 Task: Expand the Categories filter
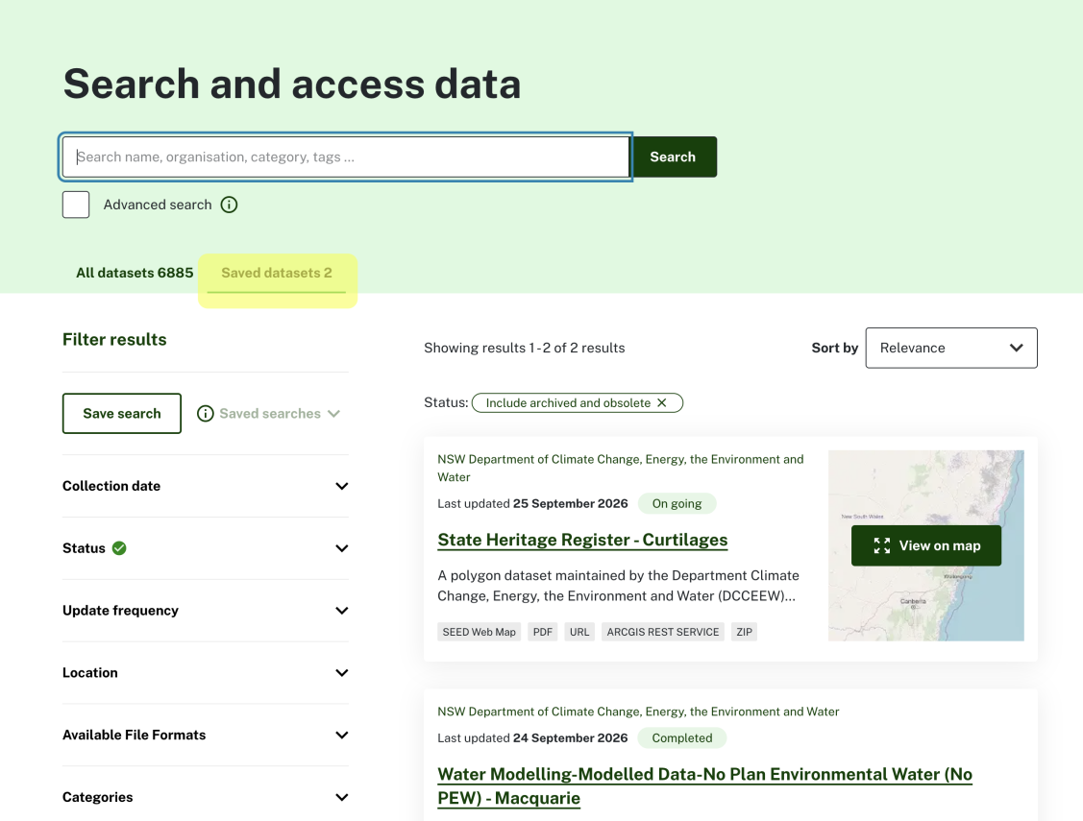click(205, 797)
